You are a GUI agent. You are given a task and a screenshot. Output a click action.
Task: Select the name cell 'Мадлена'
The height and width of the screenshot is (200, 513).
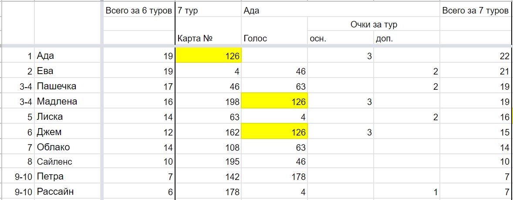point(68,102)
